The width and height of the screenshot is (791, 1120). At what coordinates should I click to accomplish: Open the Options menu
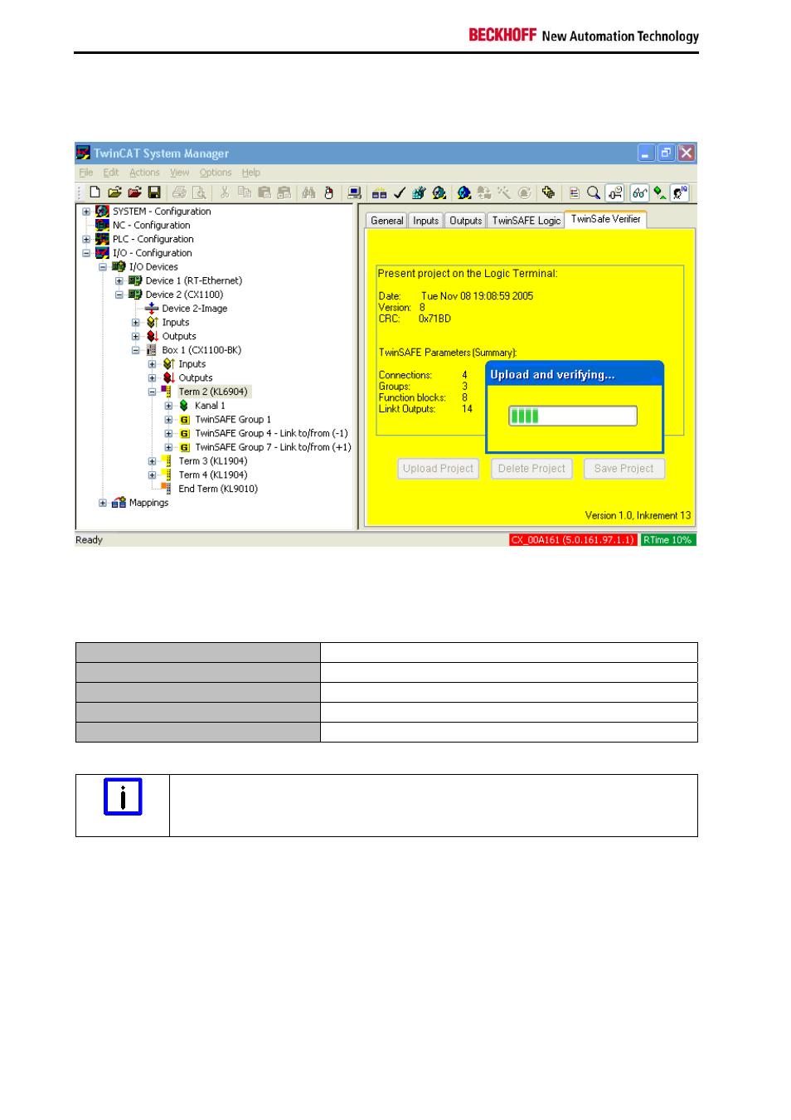click(216, 173)
